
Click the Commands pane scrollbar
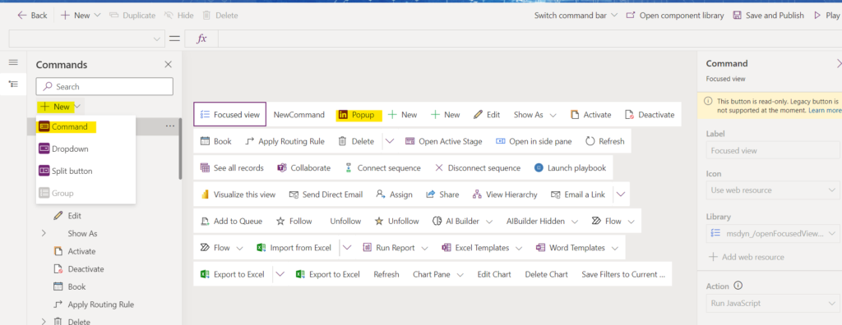pyautogui.click(x=180, y=149)
